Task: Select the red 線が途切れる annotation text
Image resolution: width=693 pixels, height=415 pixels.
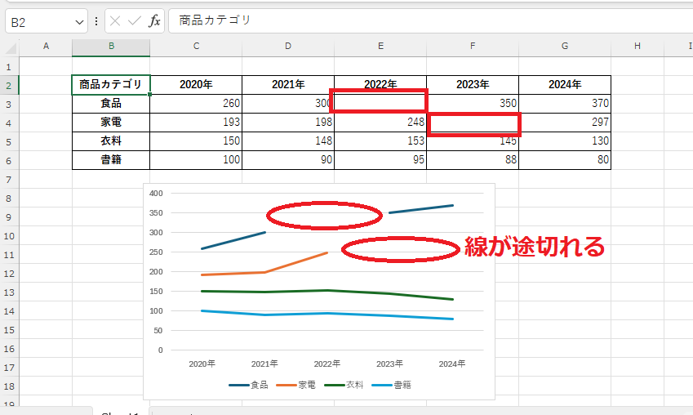Action: 534,247
